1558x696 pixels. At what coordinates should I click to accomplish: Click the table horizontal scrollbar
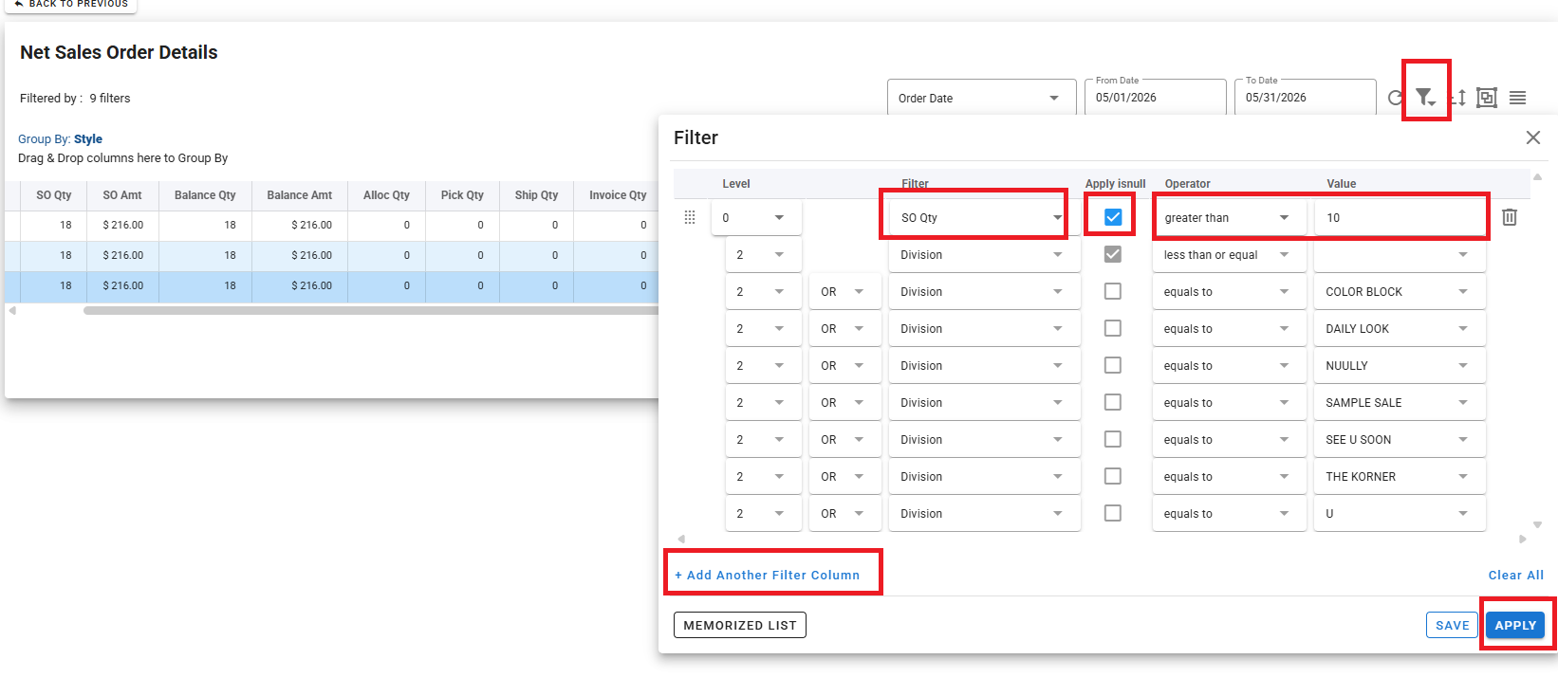click(370, 310)
